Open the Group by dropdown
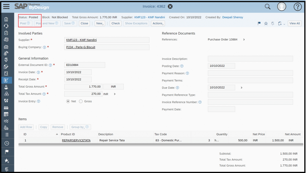This screenshot has width=306, height=173. pos(80,127)
